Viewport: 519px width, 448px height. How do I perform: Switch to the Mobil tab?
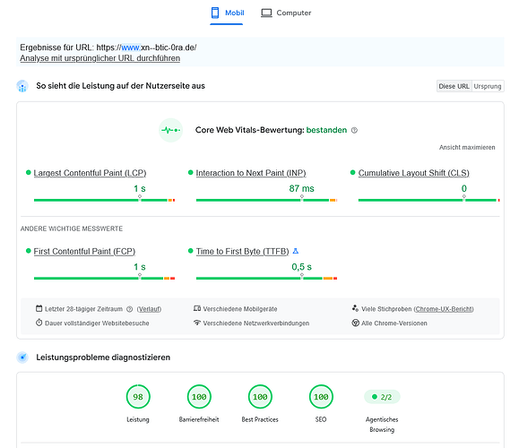click(x=227, y=13)
